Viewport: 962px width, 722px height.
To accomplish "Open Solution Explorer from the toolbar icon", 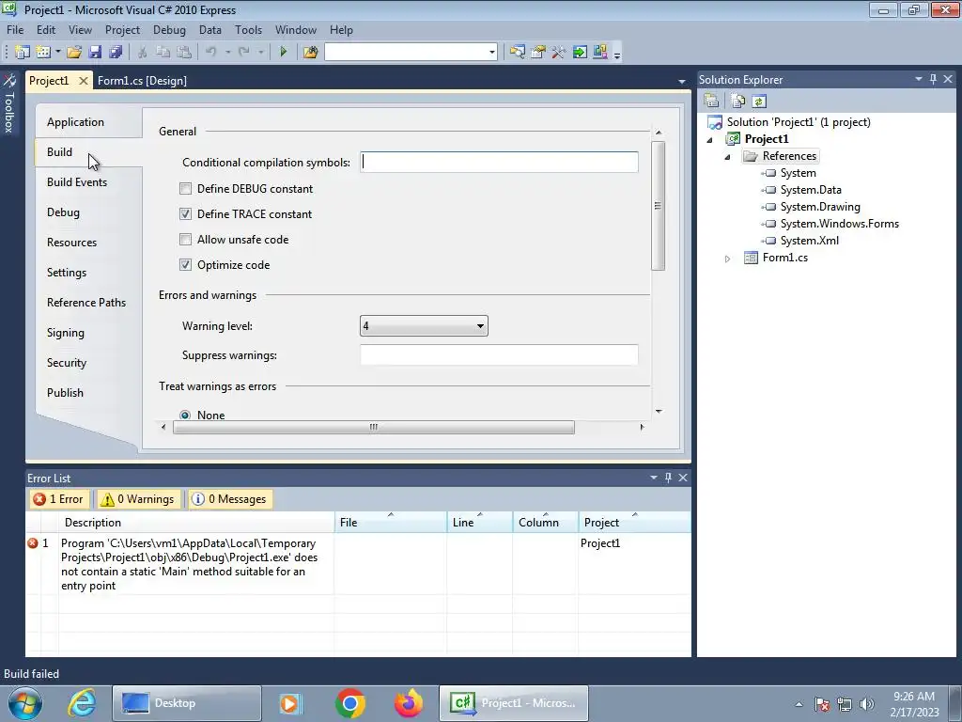I will pyautogui.click(x=518, y=53).
